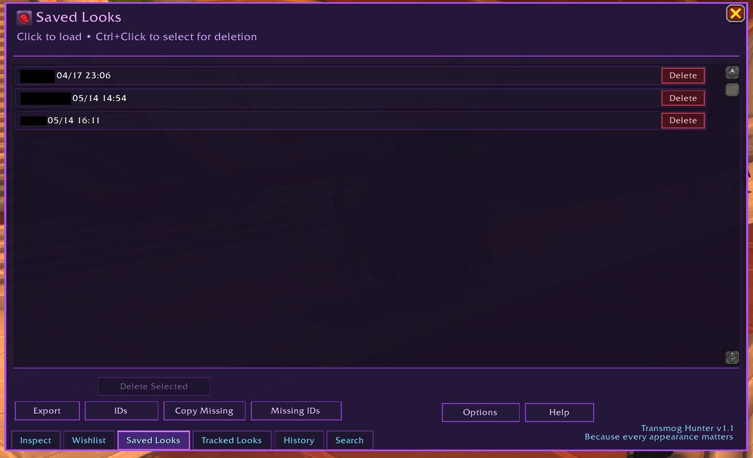Image resolution: width=753 pixels, height=458 pixels.
Task: Open the Help panel
Action: (x=559, y=413)
